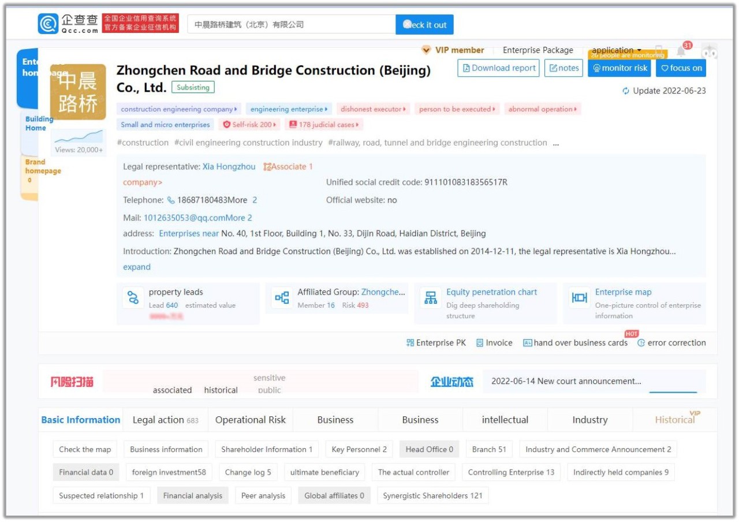Screen dimensions: 739x522
Task: Expand the 178 judicial cases tag
Action: [x=324, y=125]
